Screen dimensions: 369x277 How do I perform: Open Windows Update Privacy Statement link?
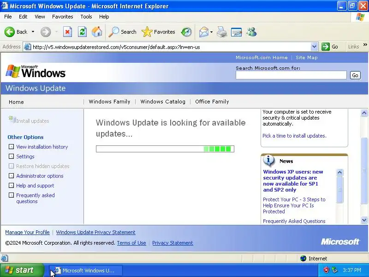(95, 232)
